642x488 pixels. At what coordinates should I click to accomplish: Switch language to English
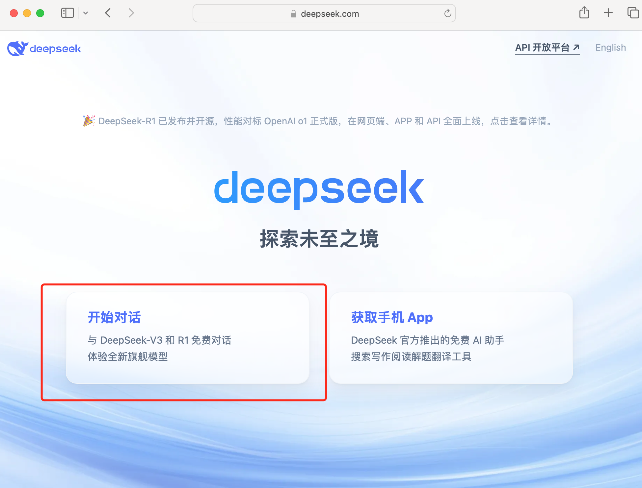[610, 48]
